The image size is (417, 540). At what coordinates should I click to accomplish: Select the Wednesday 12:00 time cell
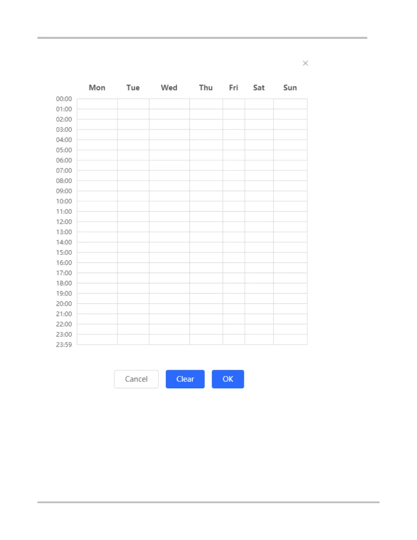(x=169, y=227)
